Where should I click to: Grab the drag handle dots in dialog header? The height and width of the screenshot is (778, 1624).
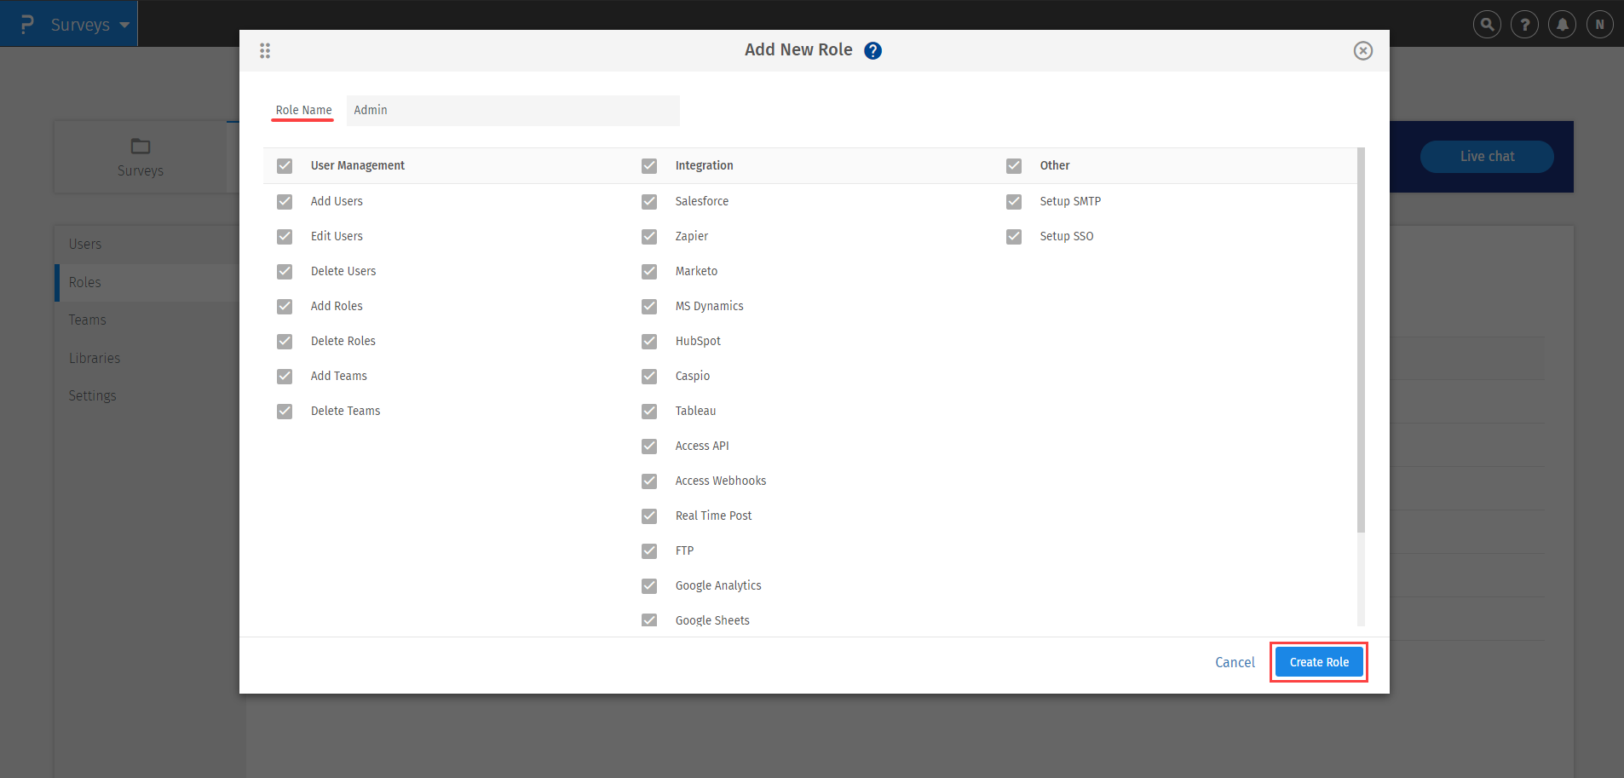click(265, 50)
